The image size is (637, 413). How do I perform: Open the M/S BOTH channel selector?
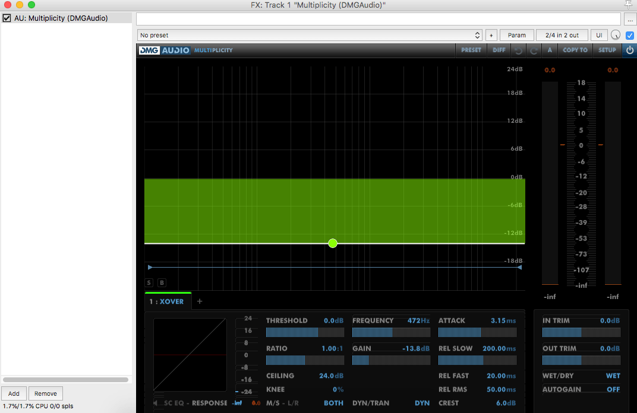[333, 403]
